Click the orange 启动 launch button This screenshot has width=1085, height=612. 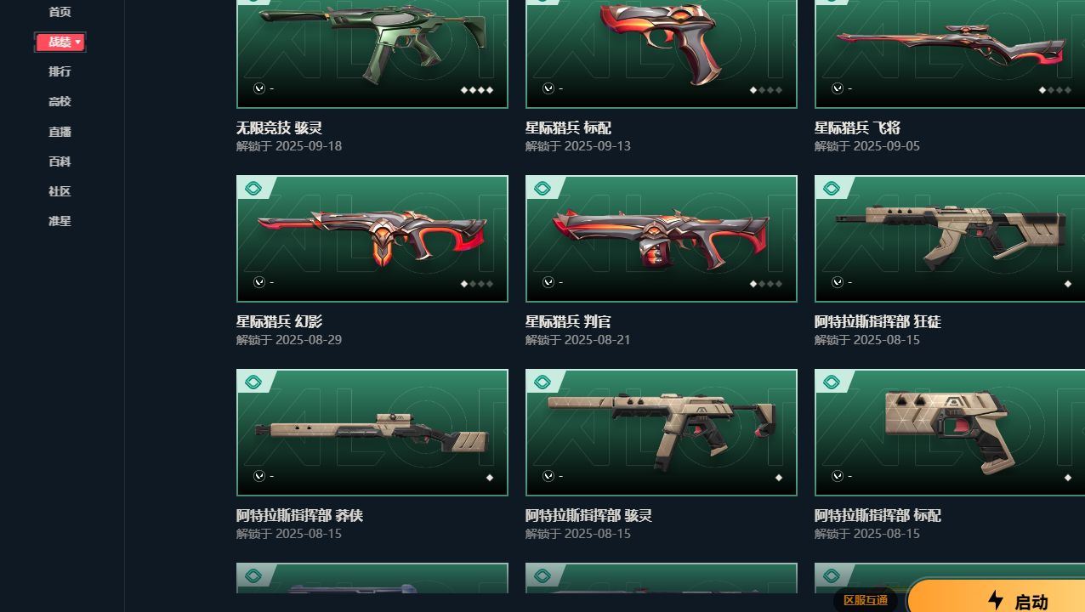click(x=996, y=596)
